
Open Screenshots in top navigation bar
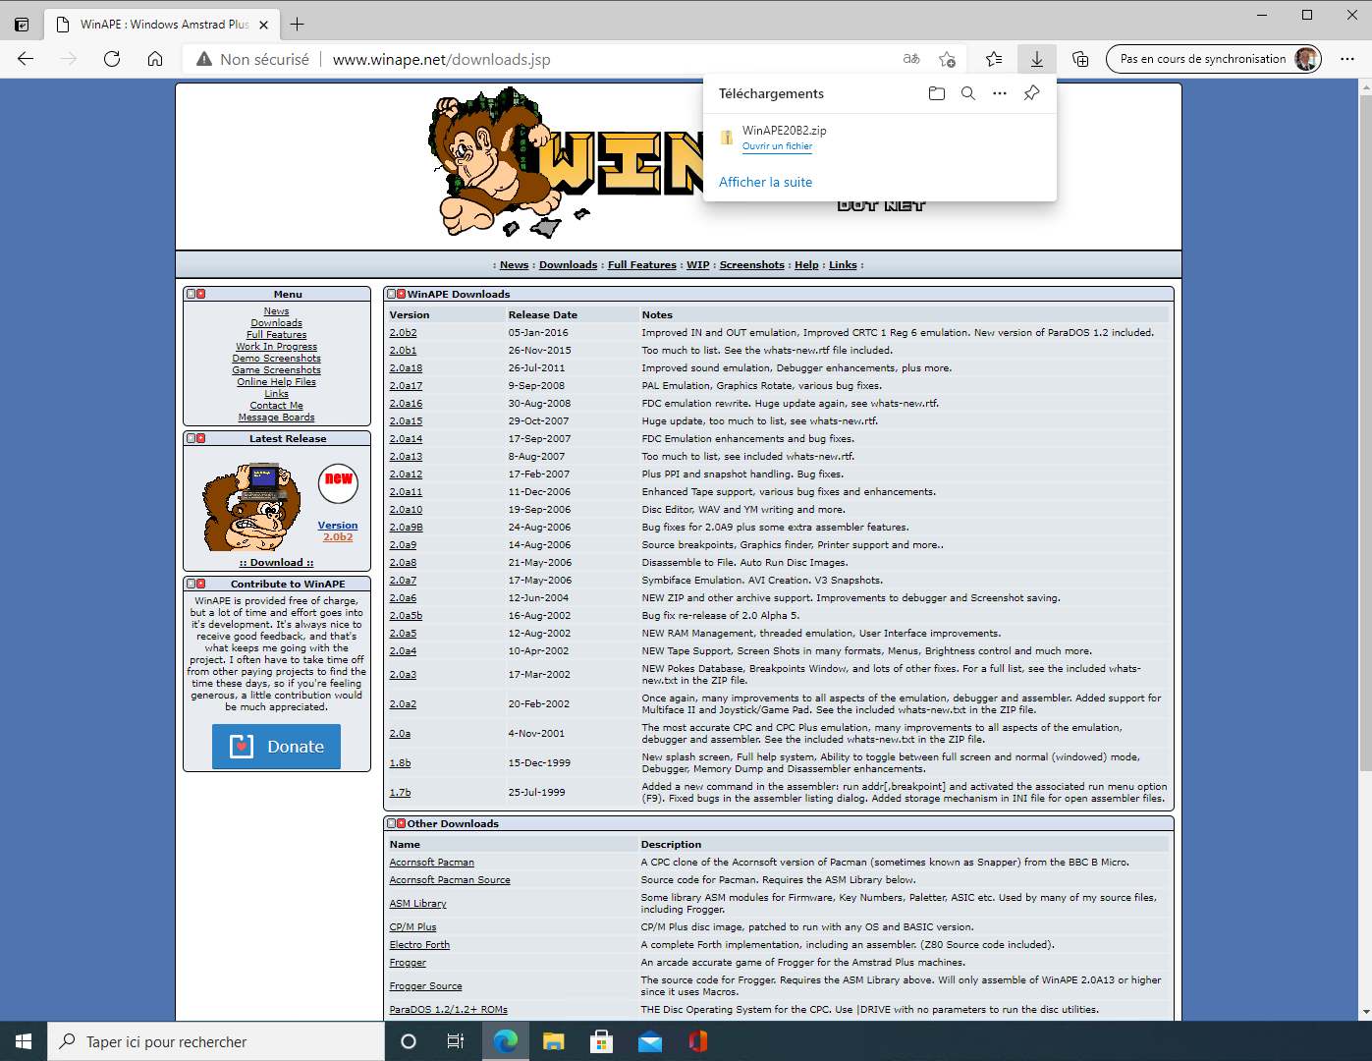[x=751, y=265]
